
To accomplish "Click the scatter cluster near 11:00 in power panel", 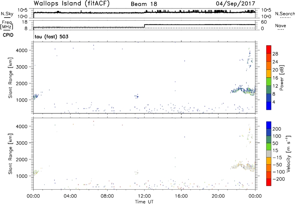I will pos(136,96).
